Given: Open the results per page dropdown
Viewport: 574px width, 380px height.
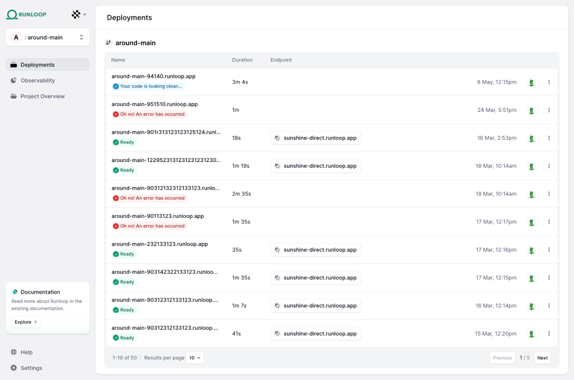Looking at the screenshot, I should (x=195, y=358).
